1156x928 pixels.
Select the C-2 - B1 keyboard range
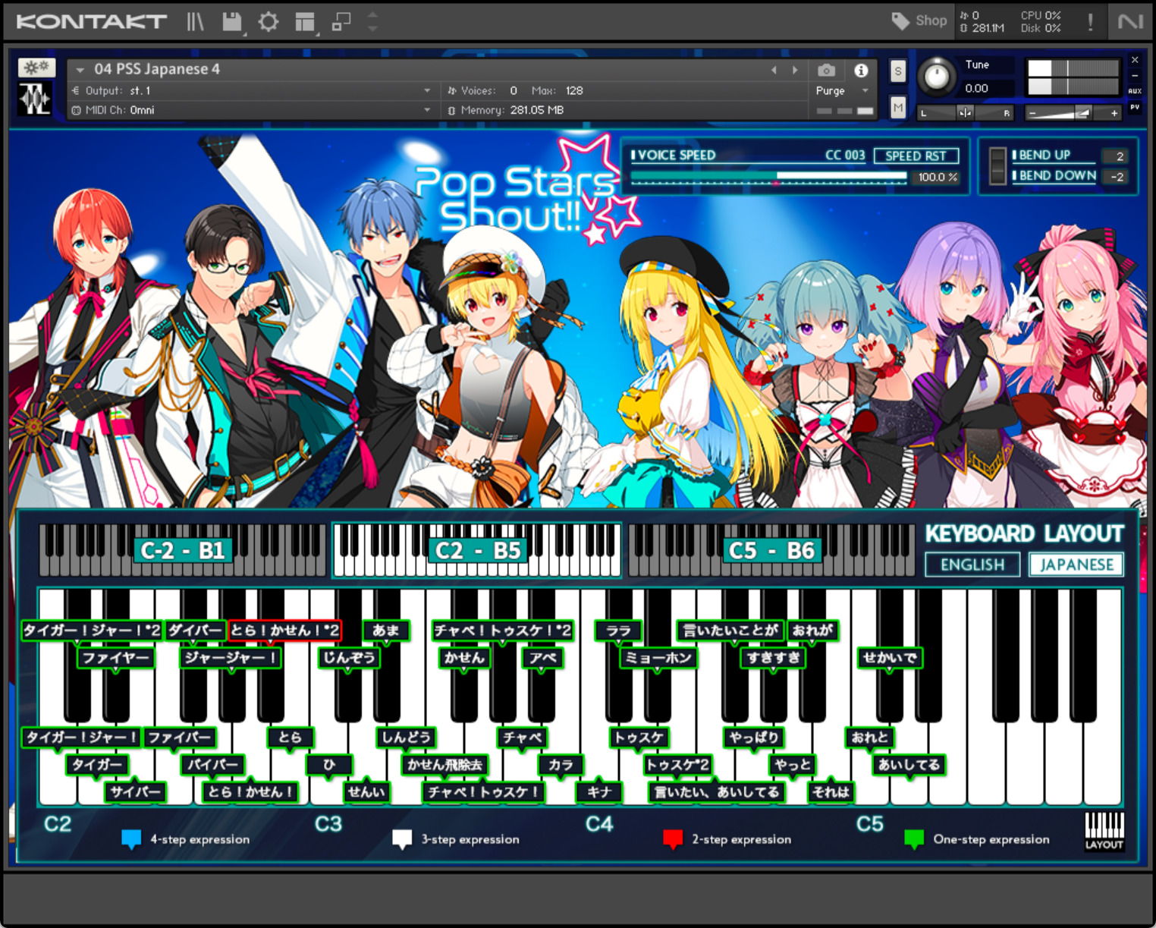coord(182,550)
